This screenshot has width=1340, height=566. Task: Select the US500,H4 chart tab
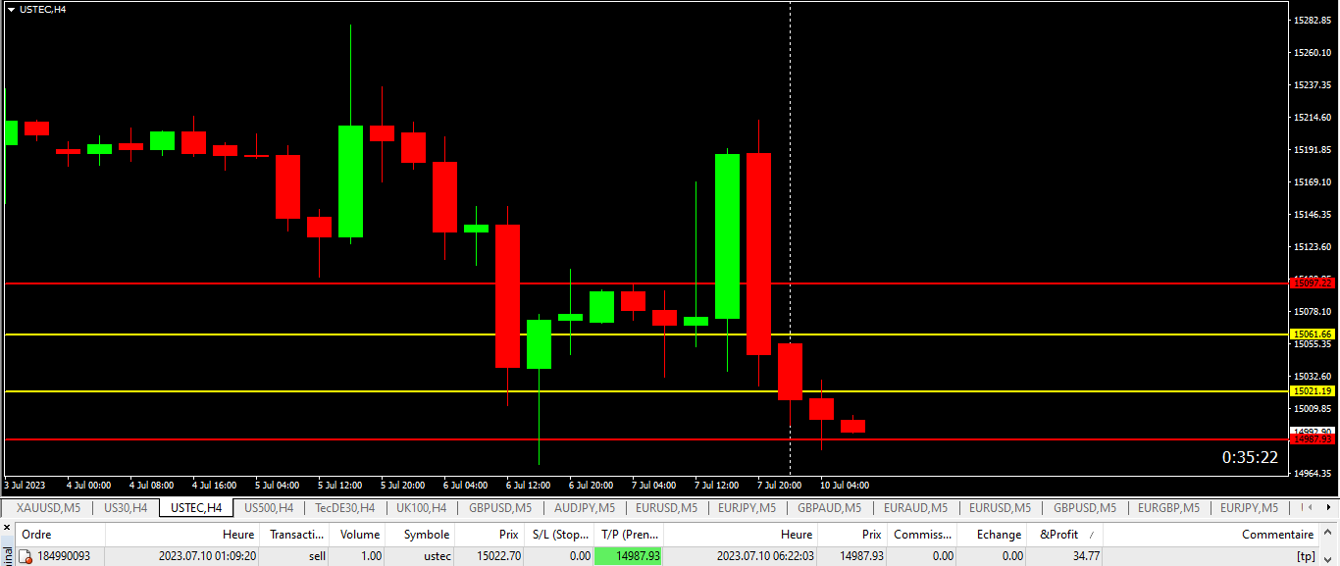(269, 508)
